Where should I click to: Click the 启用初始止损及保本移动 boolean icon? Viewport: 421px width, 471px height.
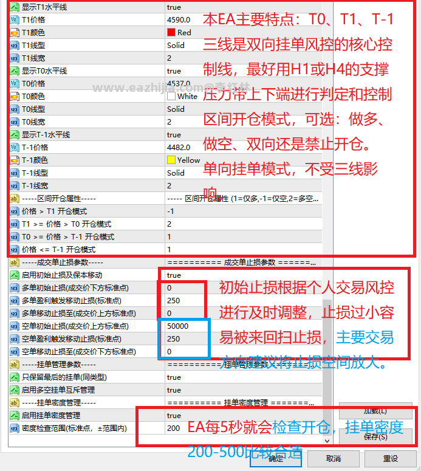click(15, 275)
